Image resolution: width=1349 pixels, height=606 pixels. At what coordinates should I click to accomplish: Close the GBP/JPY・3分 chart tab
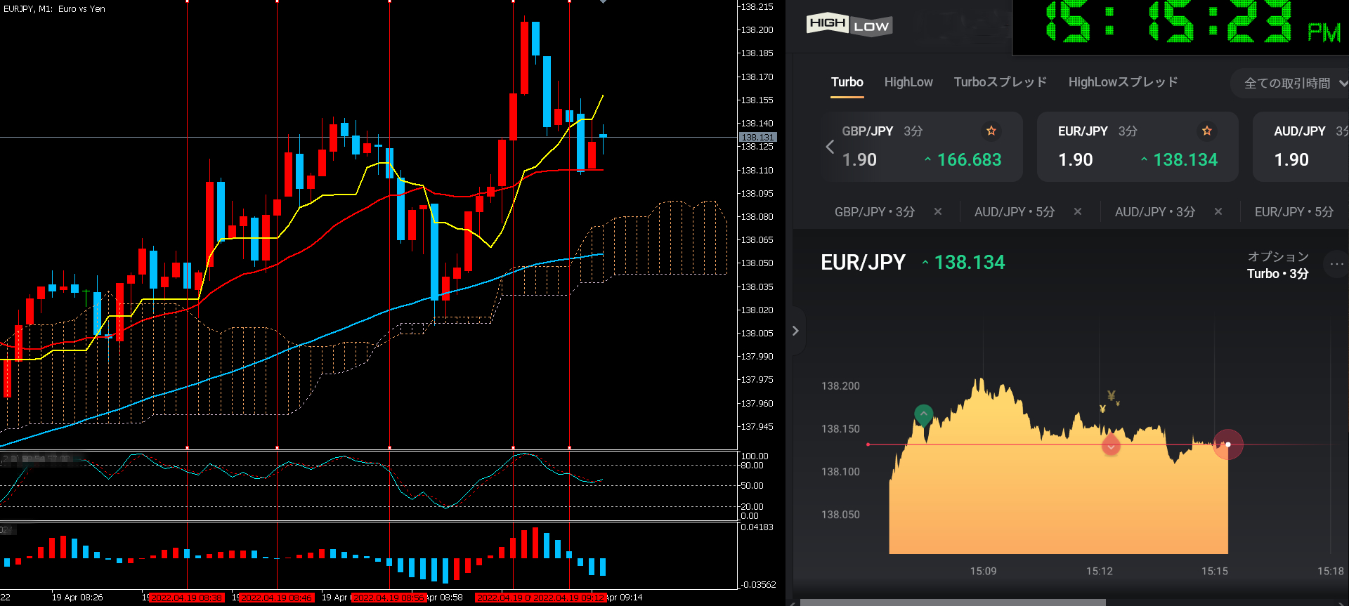tap(937, 212)
